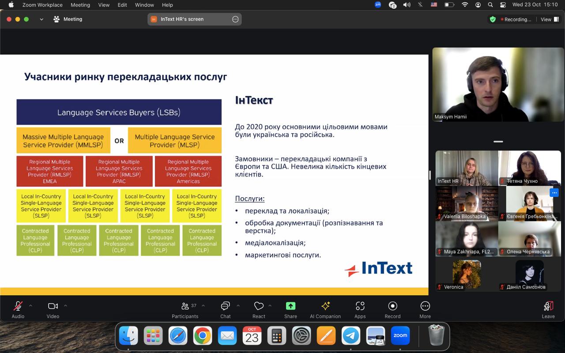Open the Participants panel
The image size is (565, 353).
185,309
